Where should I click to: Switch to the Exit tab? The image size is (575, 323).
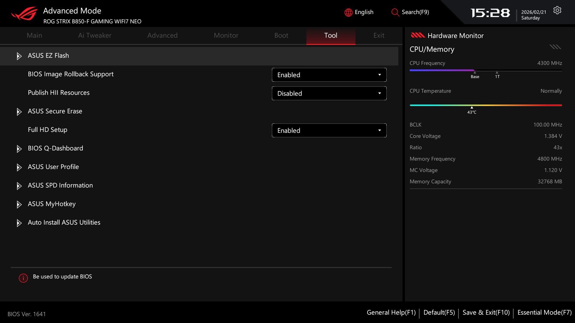pos(379,35)
